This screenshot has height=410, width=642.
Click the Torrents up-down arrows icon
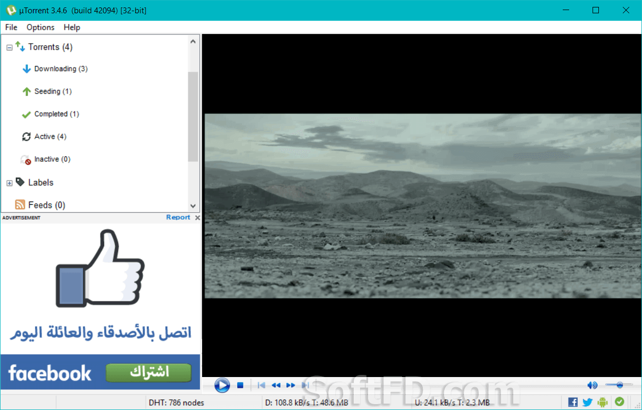click(20, 46)
